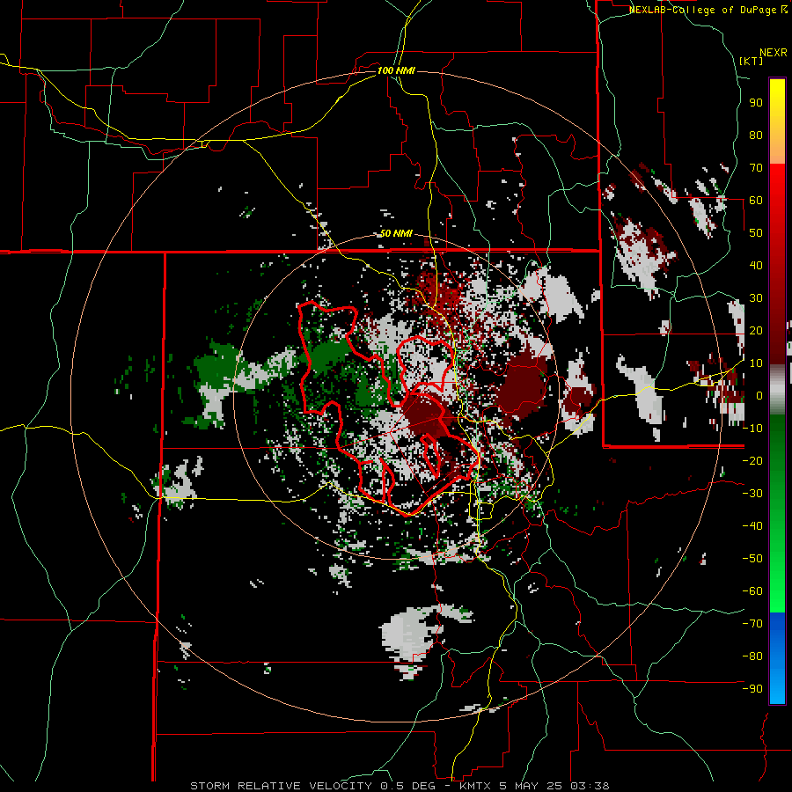Click the -90 scale value
Image resolution: width=792 pixels, height=792 pixels.
[x=752, y=689]
